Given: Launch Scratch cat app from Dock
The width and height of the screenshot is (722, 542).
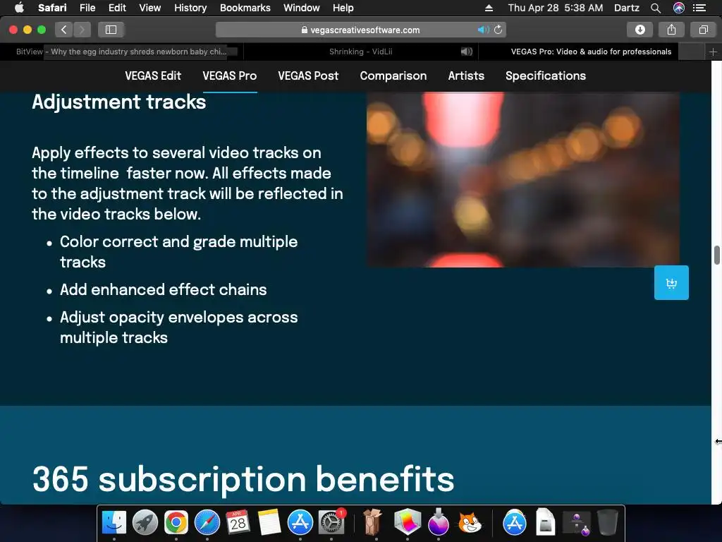Looking at the screenshot, I should [x=470, y=523].
